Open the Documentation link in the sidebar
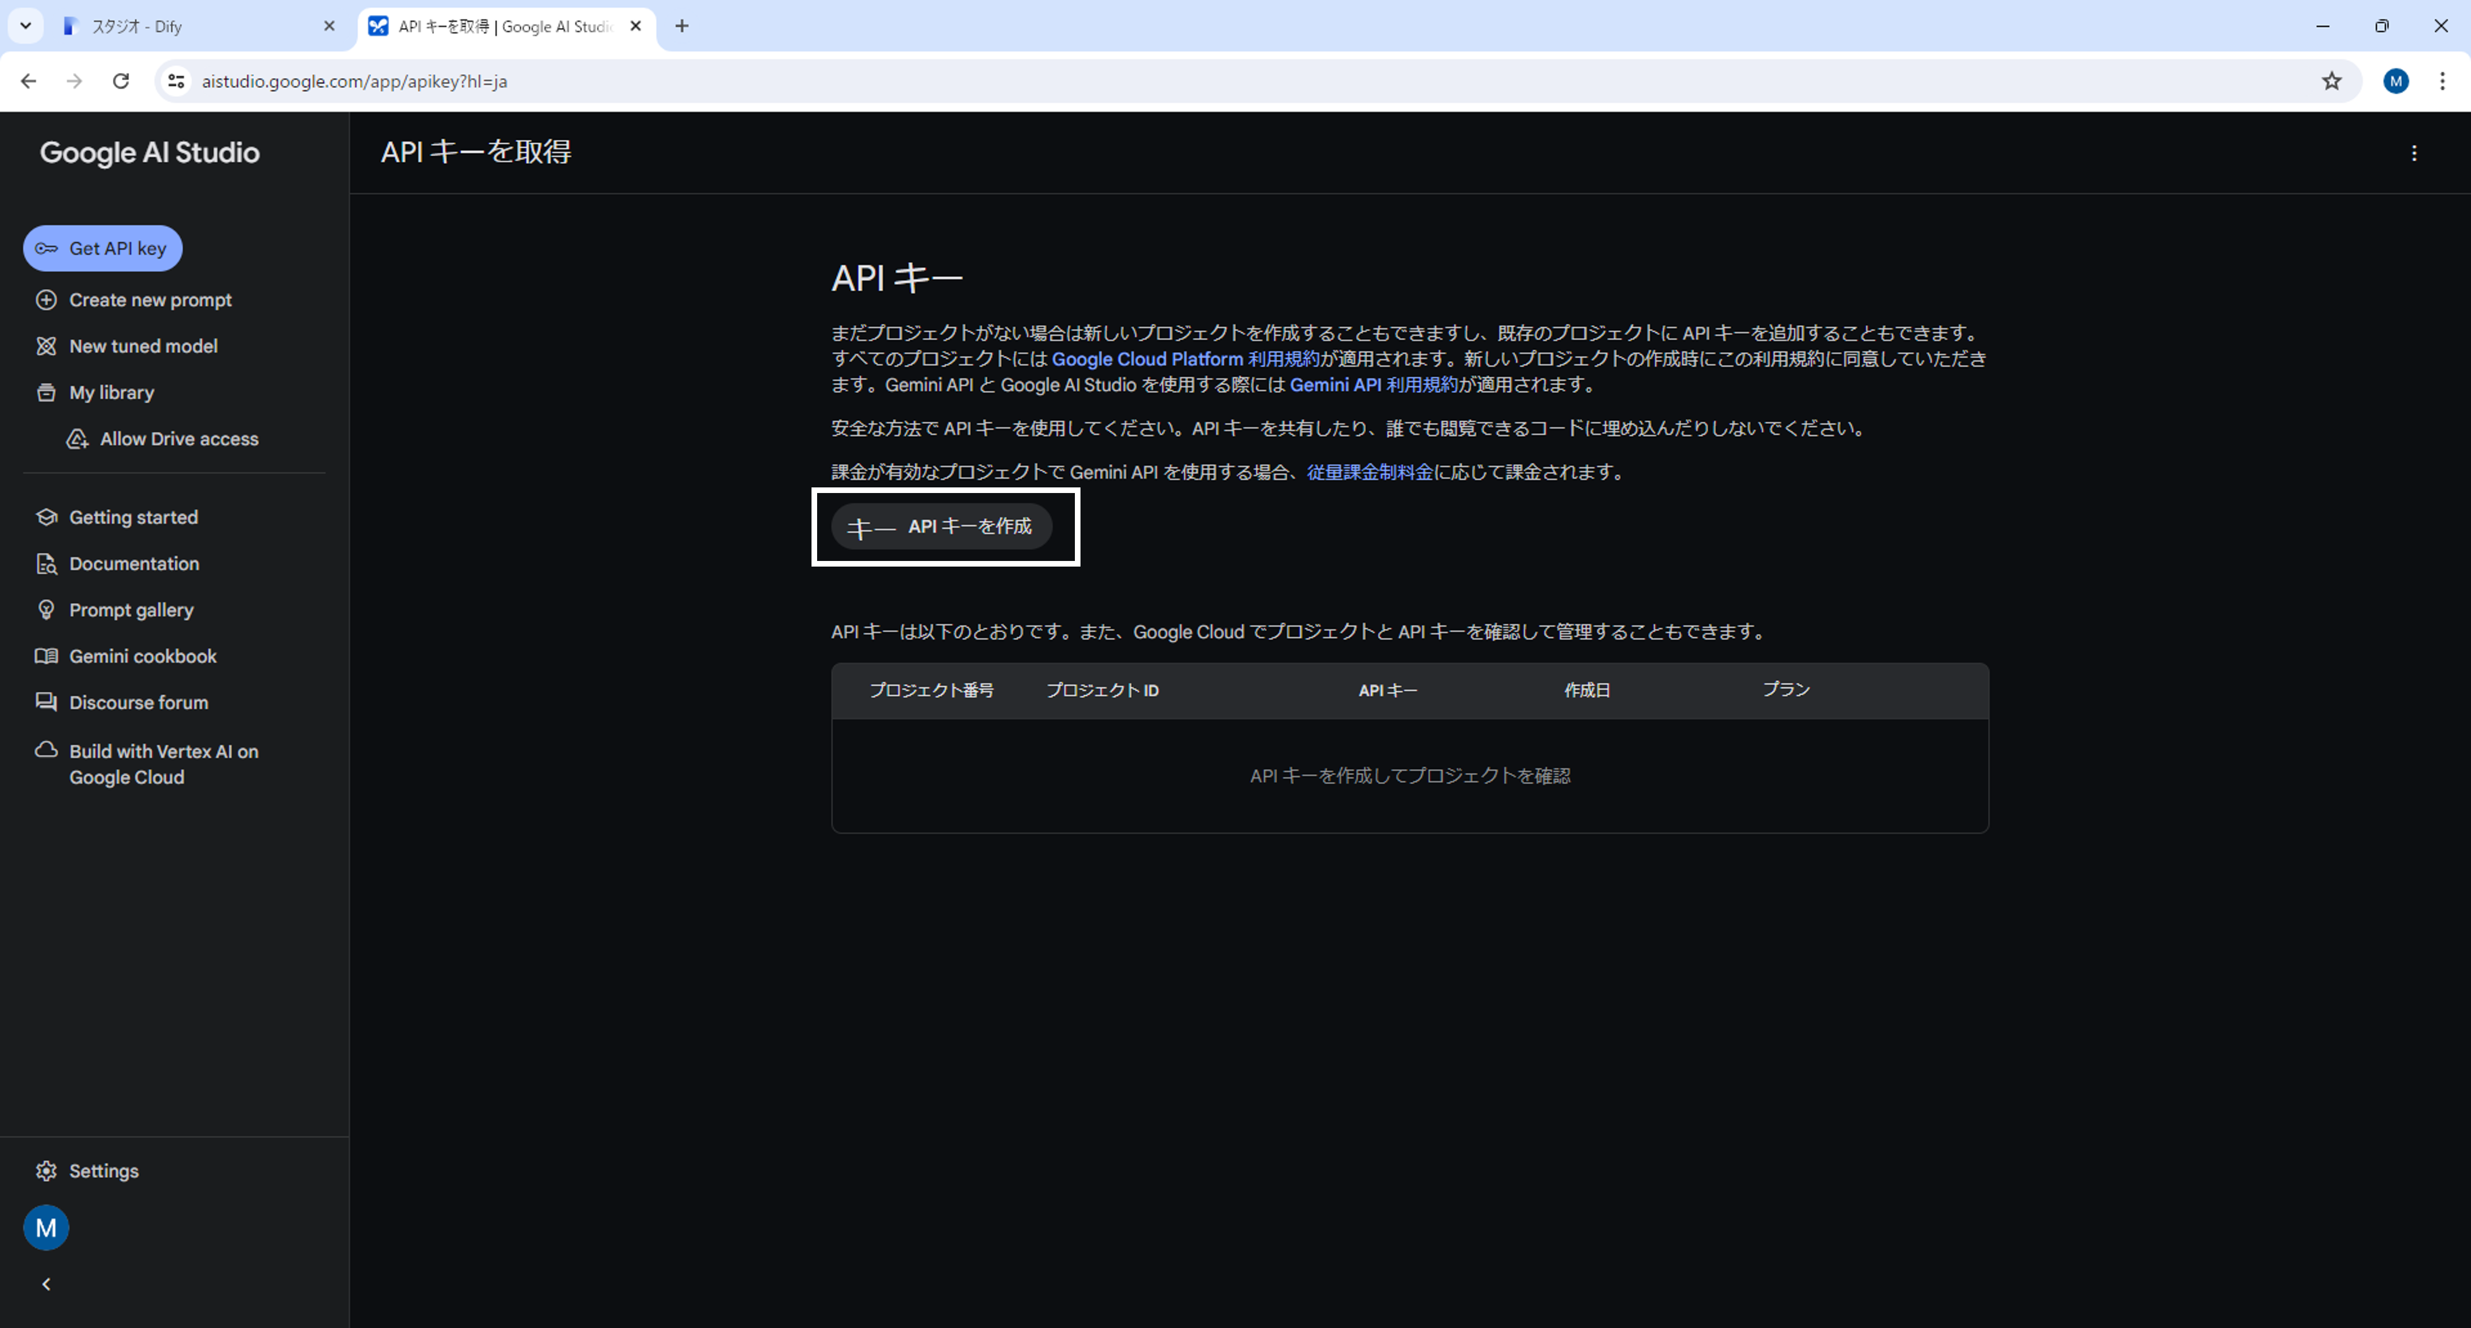2471x1328 pixels. coord(134,564)
